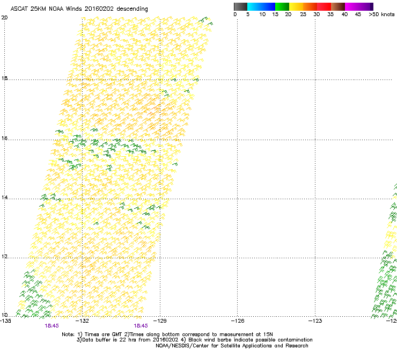Screen dimensions: 397x349
Task: Click the legend label '10'
Action: click(x=262, y=14)
